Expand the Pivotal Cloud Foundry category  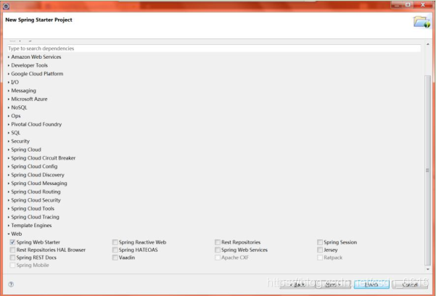click(x=9, y=124)
